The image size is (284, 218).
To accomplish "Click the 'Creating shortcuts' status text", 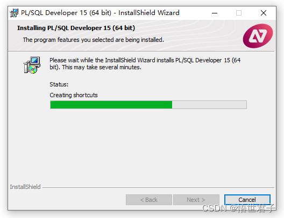I will pyautogui.click(x=74, y=95).
